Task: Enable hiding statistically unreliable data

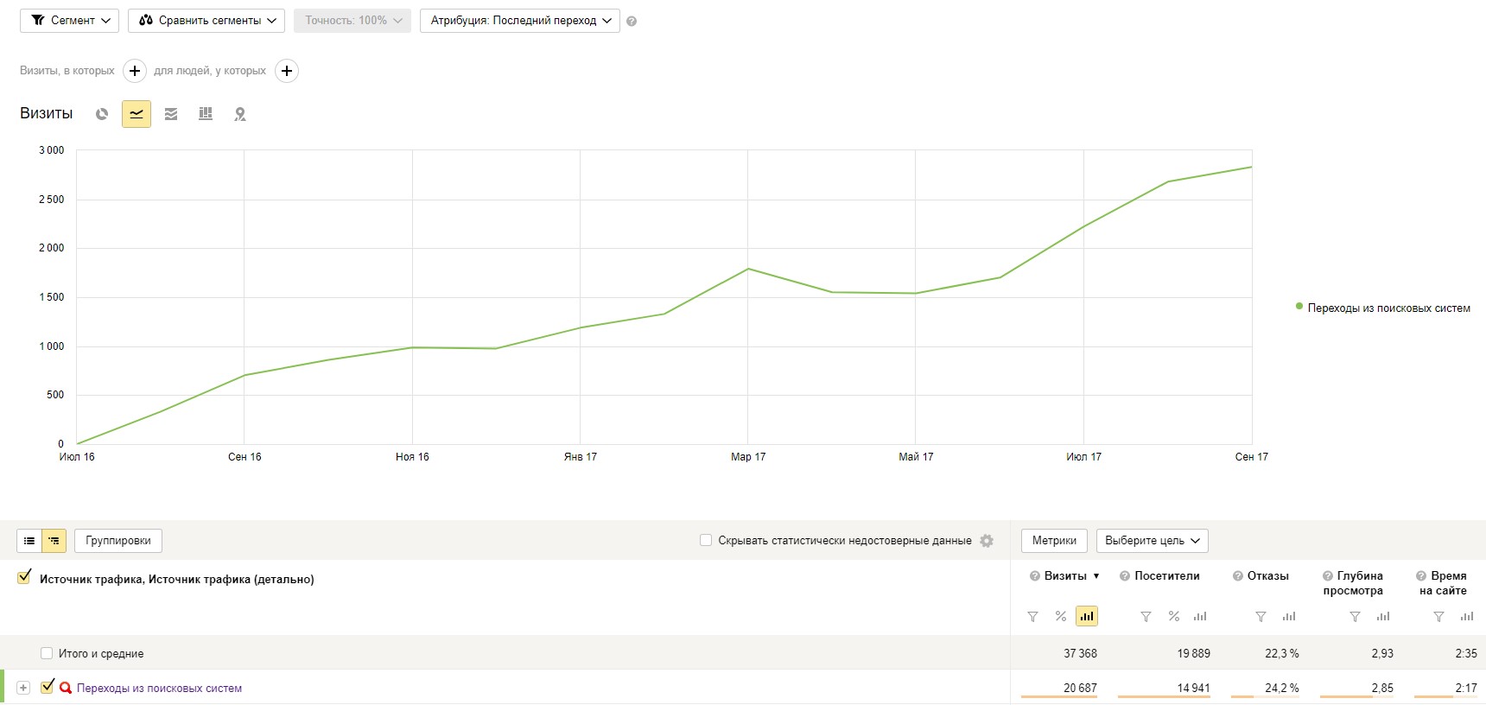Action: [706, 541]
